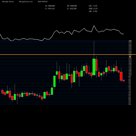This screenshot has width=136, height=136.
Task: Click the "OL: 1.95" reading
Action: [x=93, y=11]
